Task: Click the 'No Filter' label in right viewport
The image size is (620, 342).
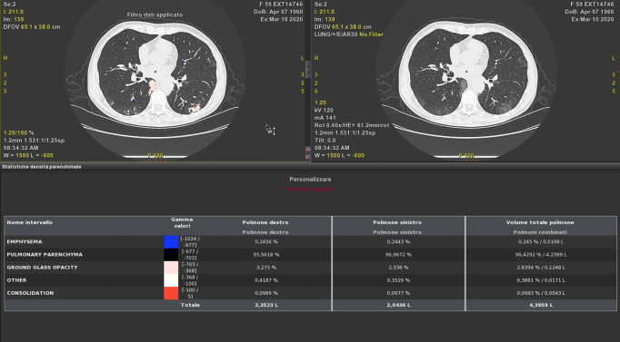Action: tap(371, 34)
